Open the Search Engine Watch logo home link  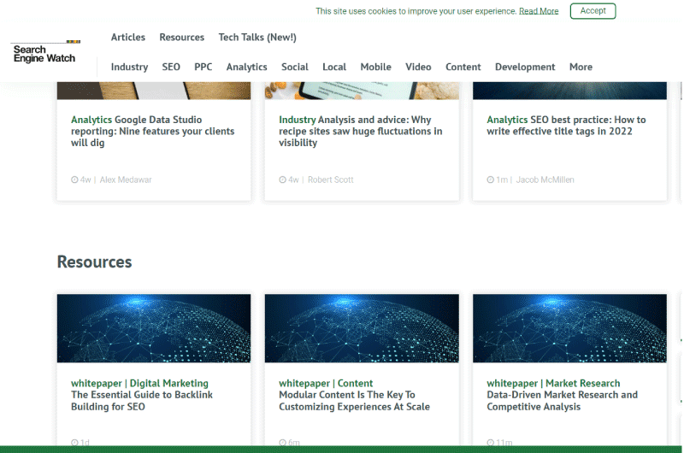point(45,52)
